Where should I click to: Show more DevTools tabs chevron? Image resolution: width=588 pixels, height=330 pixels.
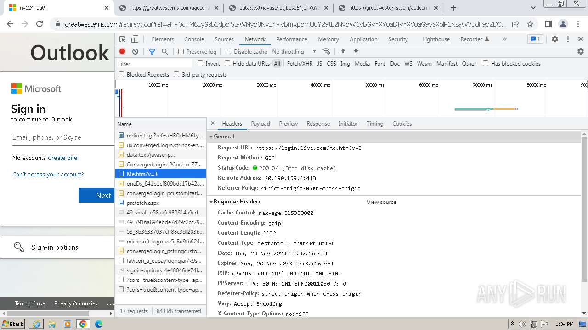(504, 39)
